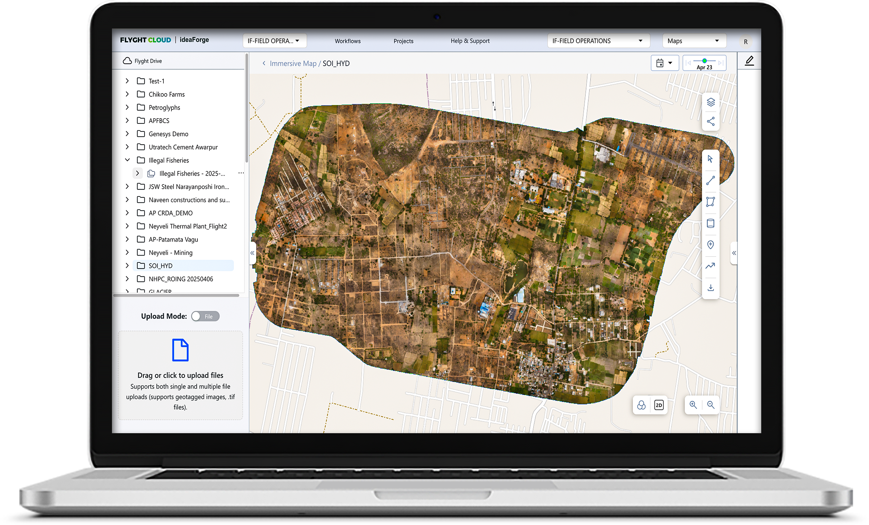
Task: Open the Projects menu
Action: click(403, 41)
